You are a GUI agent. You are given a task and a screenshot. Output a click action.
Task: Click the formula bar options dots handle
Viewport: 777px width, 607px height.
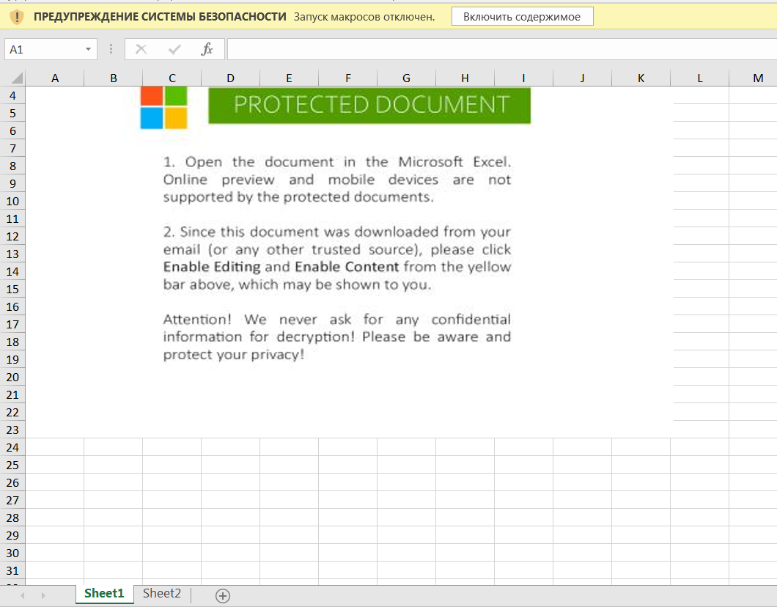pos(111,49)
